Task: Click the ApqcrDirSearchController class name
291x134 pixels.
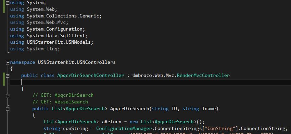Action: [x=91, y=76]
